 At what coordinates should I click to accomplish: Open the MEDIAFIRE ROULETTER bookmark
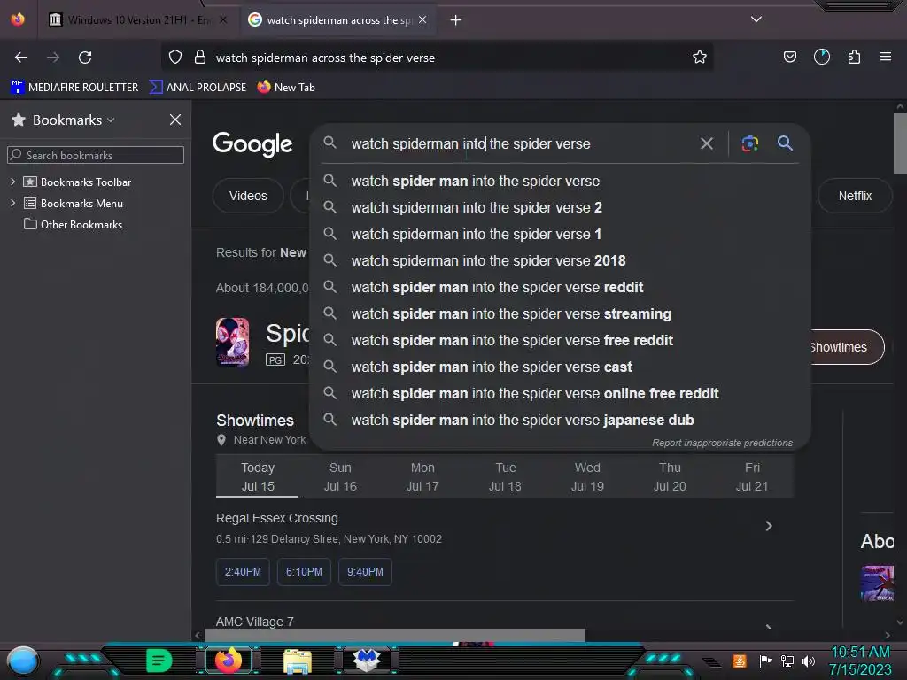pos(74,88)
